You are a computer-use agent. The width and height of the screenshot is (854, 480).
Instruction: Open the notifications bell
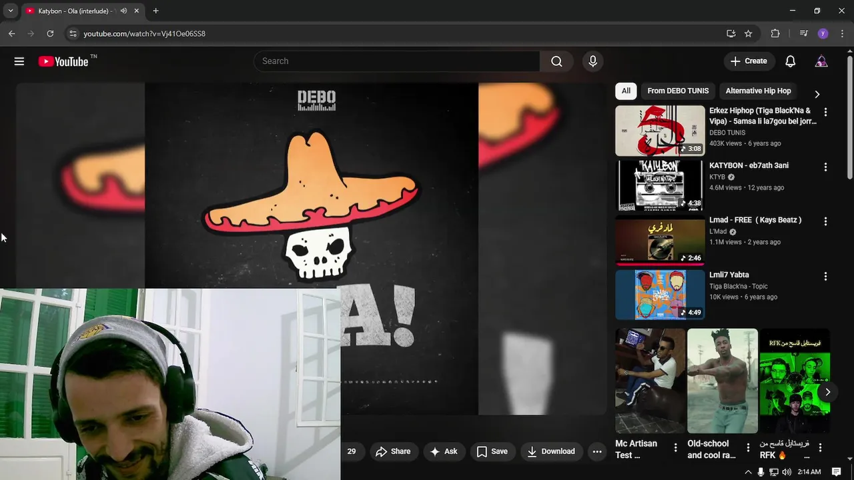click(x=790, y=61)
